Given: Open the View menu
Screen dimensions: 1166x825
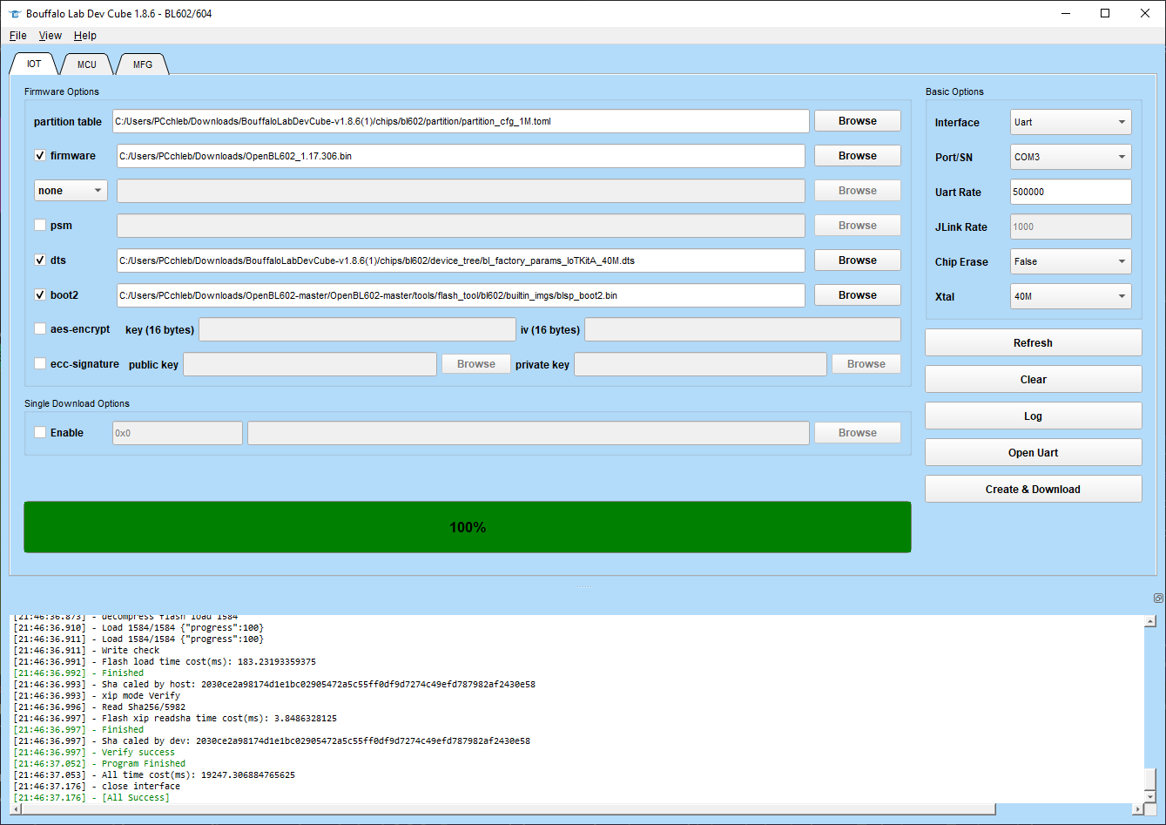Looking at the screenshot, I should coord(51,36).
